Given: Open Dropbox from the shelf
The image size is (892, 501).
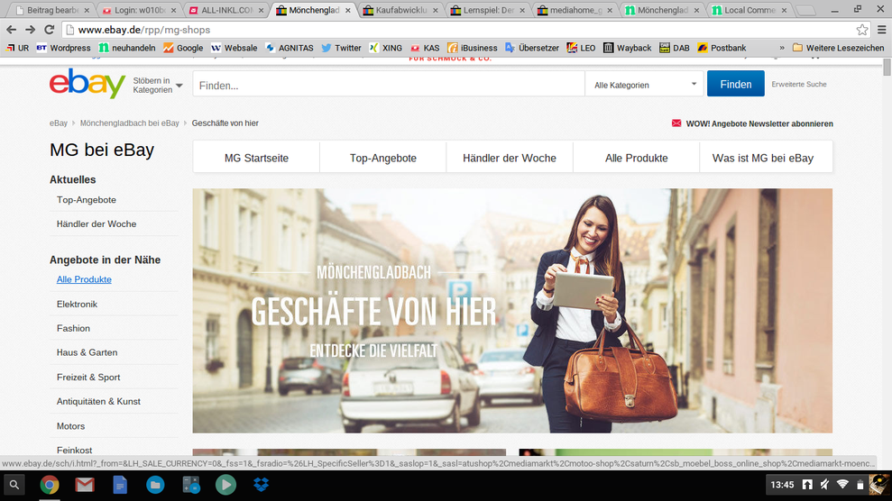Looking at the screenshot, I should click(x=262, y=485).
